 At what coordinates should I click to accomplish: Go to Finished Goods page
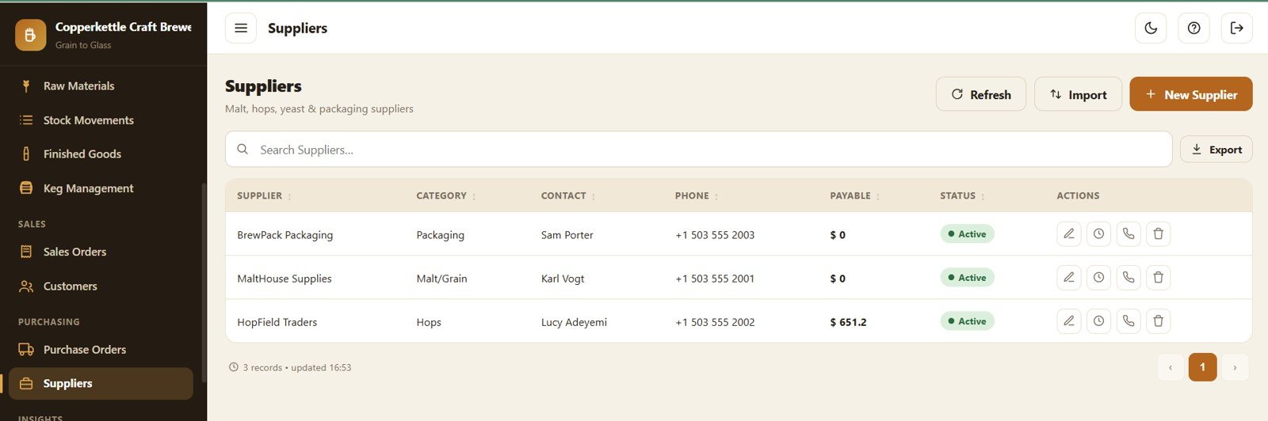pos(101,154)
